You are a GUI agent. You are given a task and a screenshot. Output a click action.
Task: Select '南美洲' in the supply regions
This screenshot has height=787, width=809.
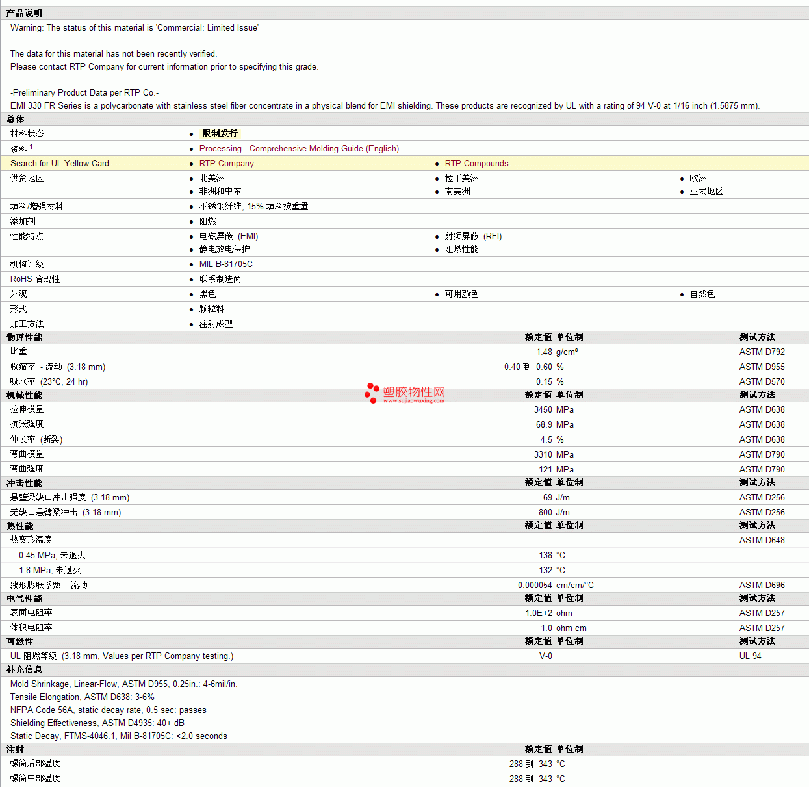pyautogui.click(x=457, y=191)
